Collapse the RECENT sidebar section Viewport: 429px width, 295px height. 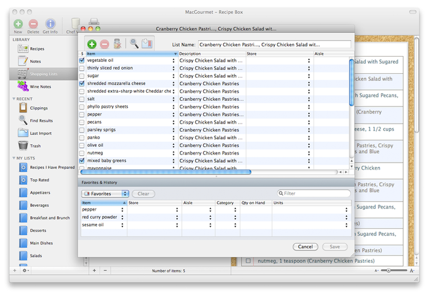pos(14,99)
